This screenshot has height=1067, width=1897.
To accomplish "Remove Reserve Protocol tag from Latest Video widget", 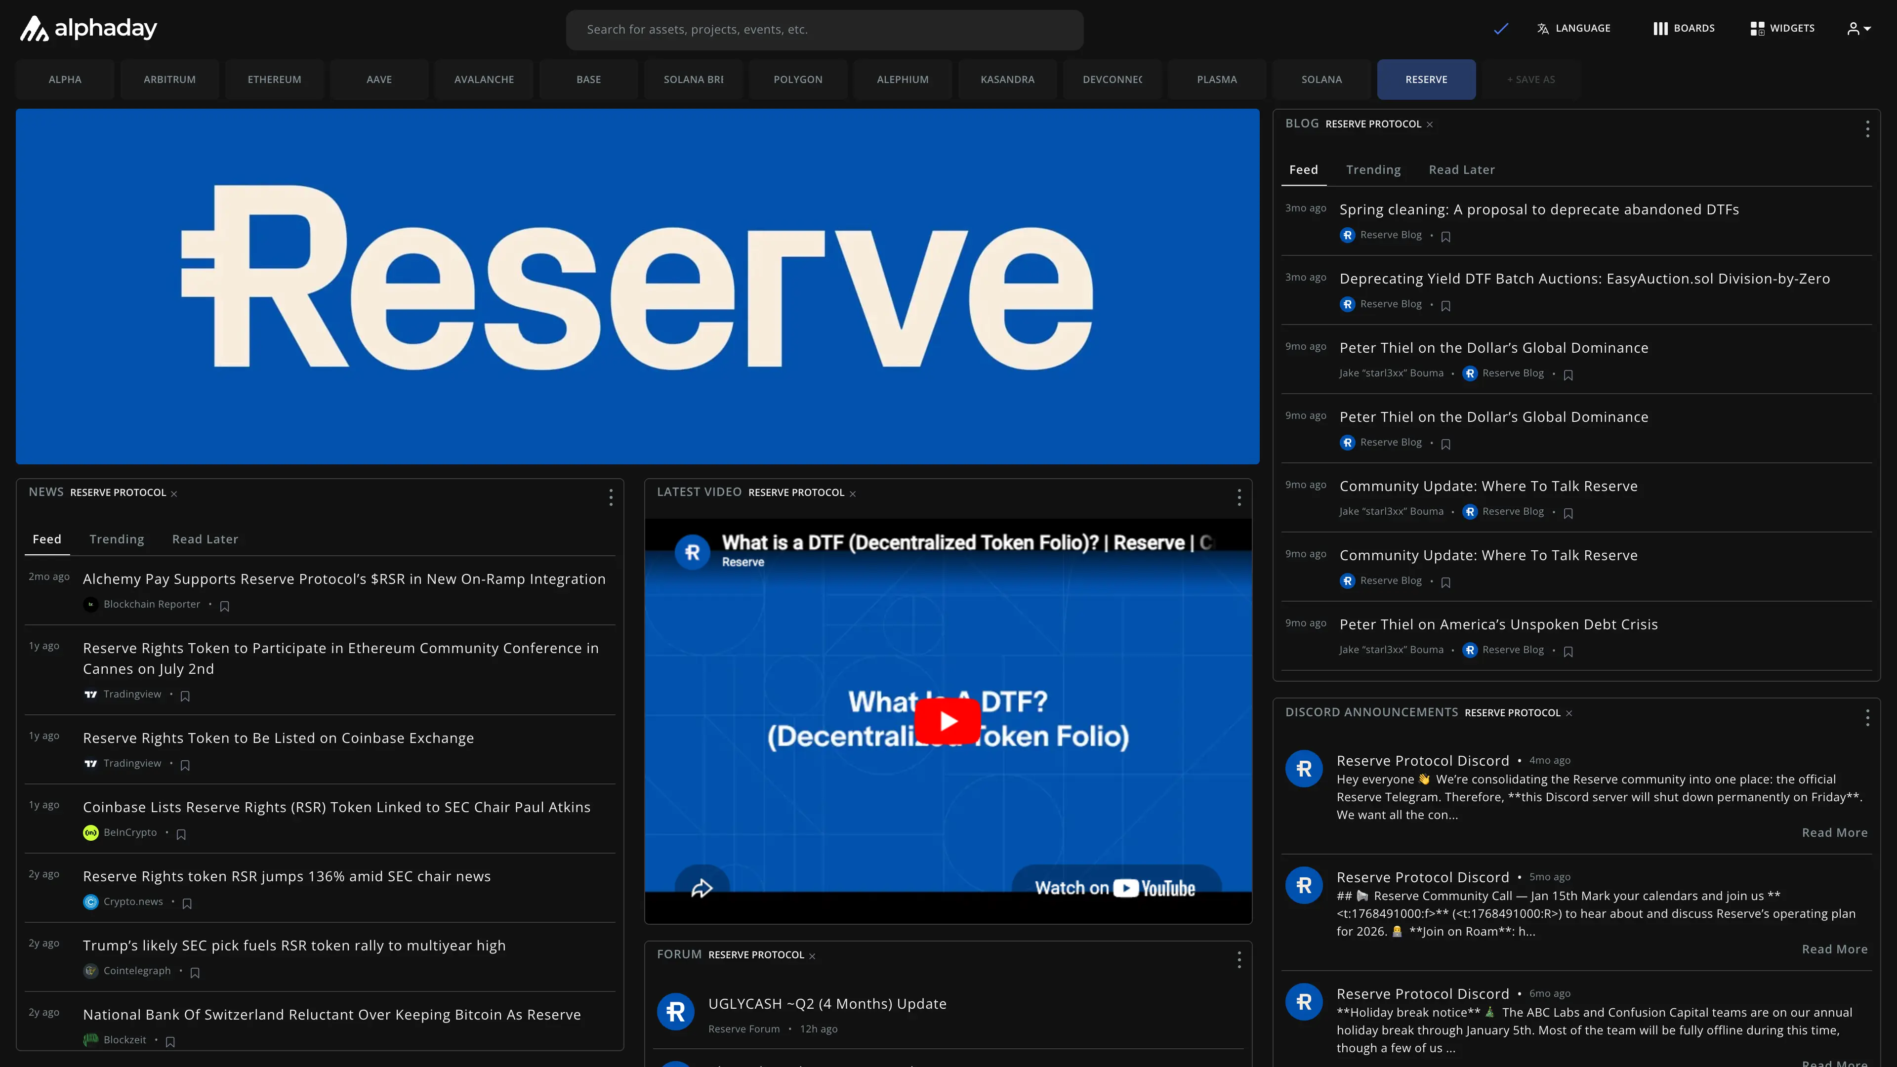I will coord(853,493).
